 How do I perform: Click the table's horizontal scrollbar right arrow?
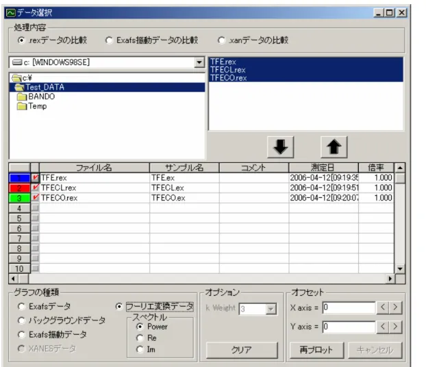[390, 279]
